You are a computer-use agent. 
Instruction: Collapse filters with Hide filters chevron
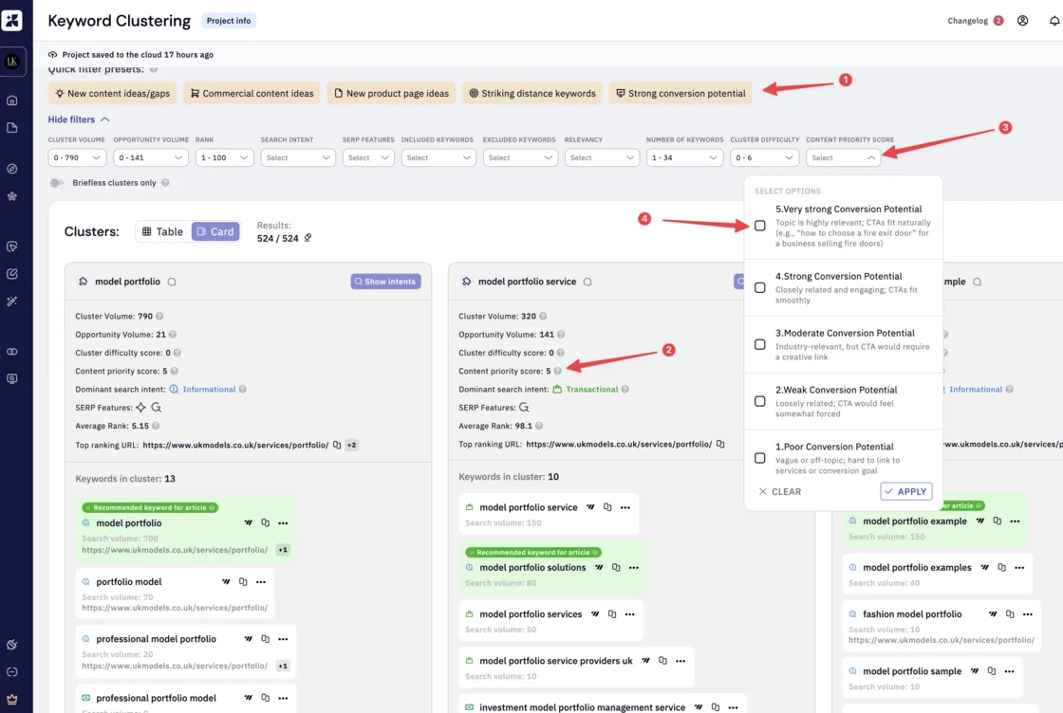point(104,119)
